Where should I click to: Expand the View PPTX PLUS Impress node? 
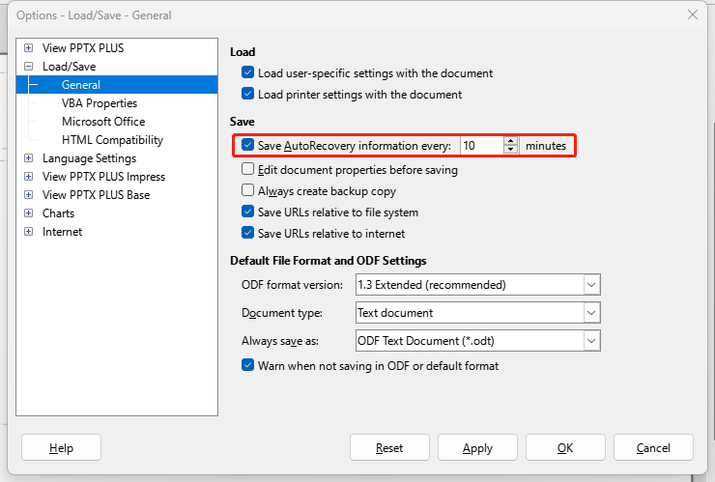tap(28, 177)
